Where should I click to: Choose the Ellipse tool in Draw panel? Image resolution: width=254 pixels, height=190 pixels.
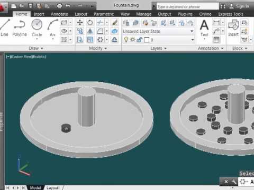click(x=64, y=31)
